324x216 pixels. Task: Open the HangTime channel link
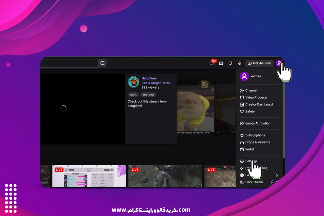pos(149,78)
